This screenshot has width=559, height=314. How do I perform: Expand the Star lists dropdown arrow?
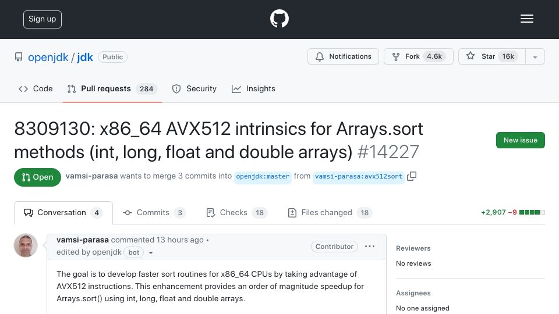(535, 57)
